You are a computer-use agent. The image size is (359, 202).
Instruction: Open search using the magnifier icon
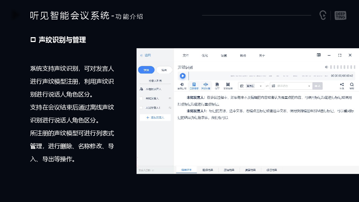click(352, 85)
